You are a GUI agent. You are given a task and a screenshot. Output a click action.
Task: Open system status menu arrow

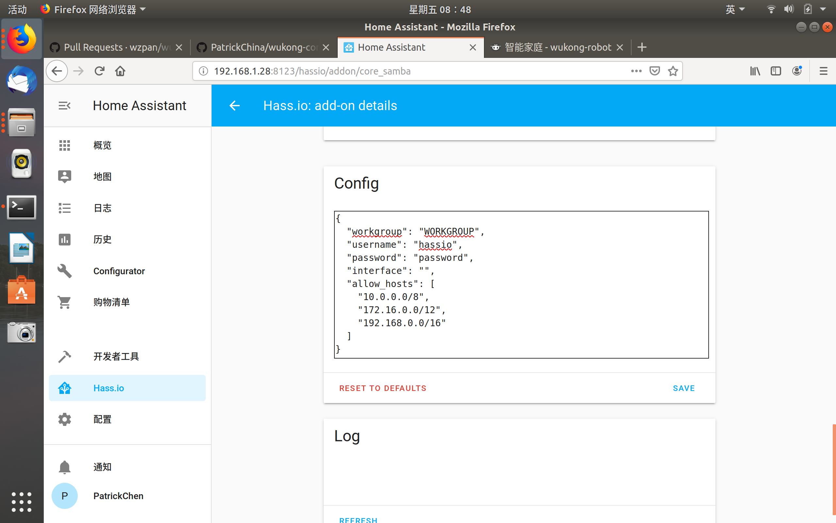point(823,9)
